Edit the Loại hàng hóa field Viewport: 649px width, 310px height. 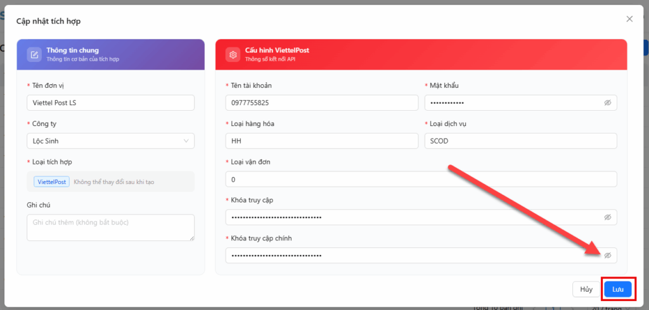321,141
